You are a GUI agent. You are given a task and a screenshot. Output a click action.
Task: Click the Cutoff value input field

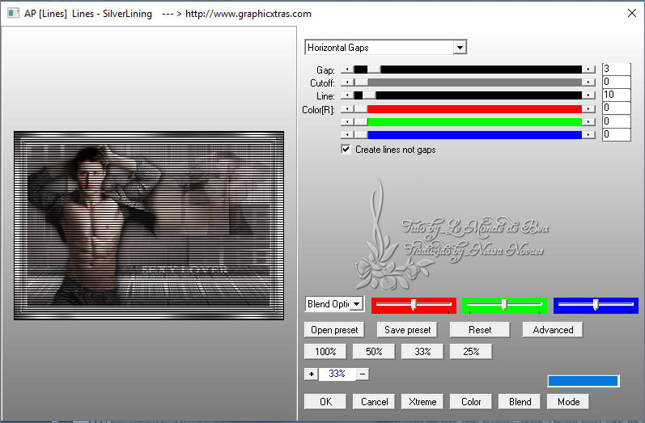point(616,82)
